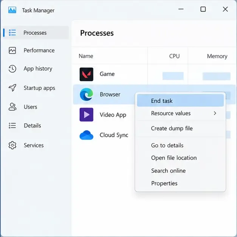The width and height of the screenshot is (237, 237).
Task: Click the Processes page heading
Action: tap(97, 33)
